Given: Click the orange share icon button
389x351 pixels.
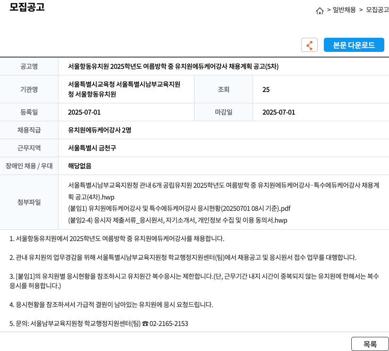Looking at the screenshot, I should coord(309,45).
